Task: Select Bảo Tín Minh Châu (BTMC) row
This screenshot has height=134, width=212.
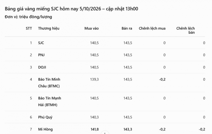Action: coord(105,83)
